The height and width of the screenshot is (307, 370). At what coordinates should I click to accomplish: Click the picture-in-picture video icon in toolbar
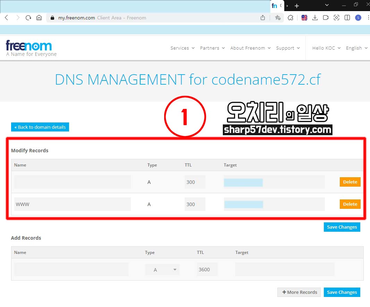(x=326, y=18)
